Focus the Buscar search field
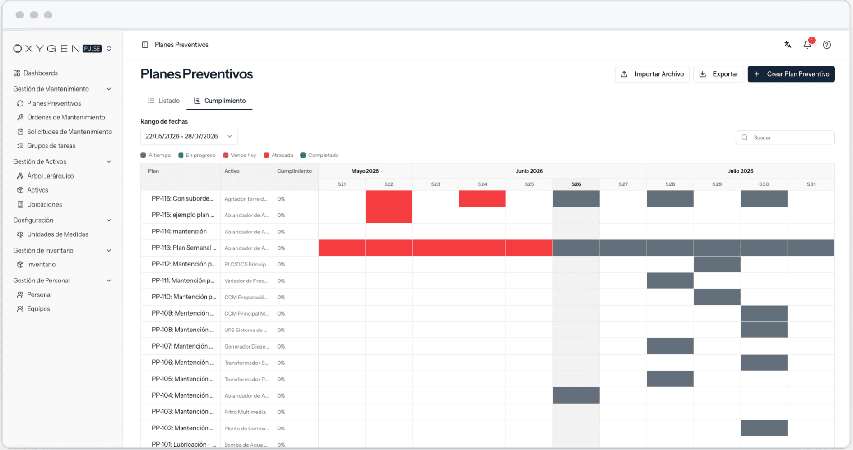The width and height of the screenshot is (853, 450). [785, 138]
